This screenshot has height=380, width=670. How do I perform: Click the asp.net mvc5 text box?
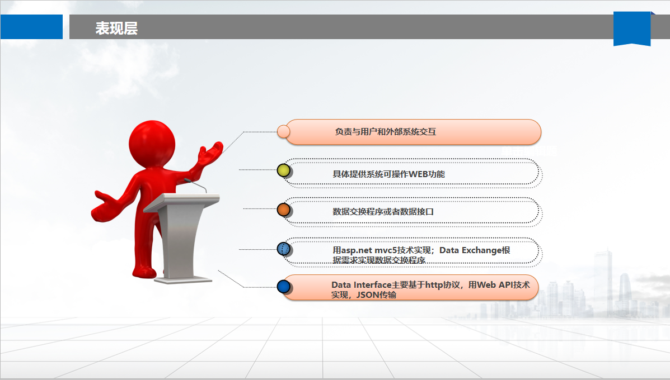click(x=421, y=255)
